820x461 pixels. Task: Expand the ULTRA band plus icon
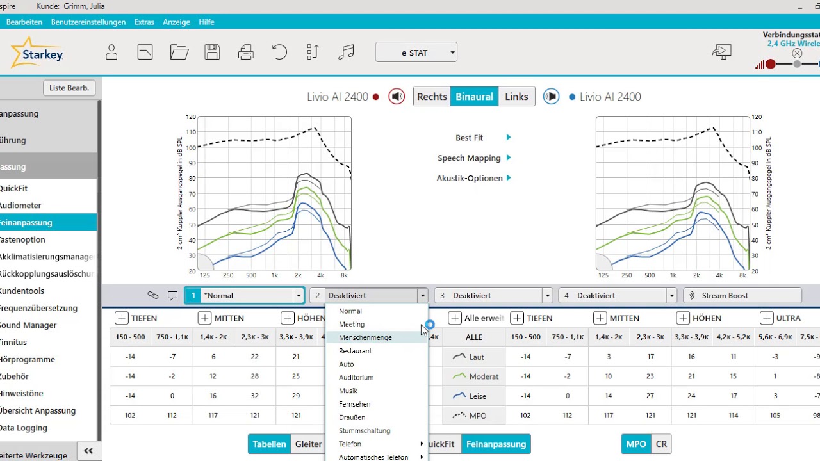pos(766,318)
